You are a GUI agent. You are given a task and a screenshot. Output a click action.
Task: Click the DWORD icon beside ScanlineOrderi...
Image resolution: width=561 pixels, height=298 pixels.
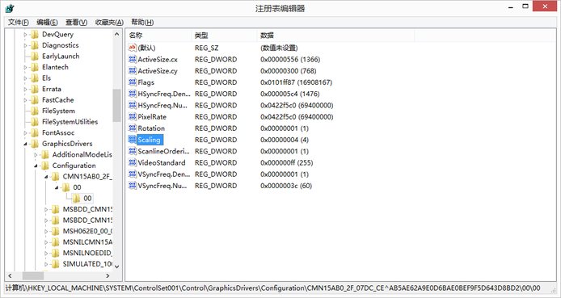133,151
